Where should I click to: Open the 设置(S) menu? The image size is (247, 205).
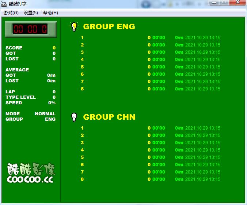tap(31, 13)
